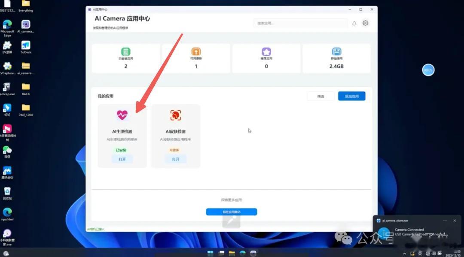Open the notification bell in the app header
Screen dimensions: 464x257
coord(354,23)
